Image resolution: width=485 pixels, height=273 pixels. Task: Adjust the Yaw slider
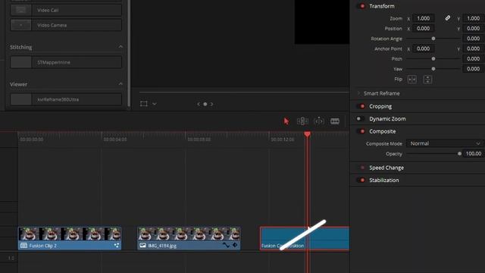pyautogui.click(x=433, y=69)
